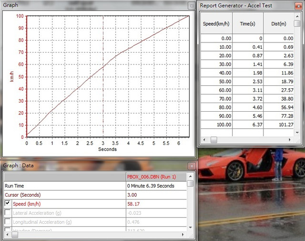
Task: Select the 0.41 time cell
Action: point(248,47)
